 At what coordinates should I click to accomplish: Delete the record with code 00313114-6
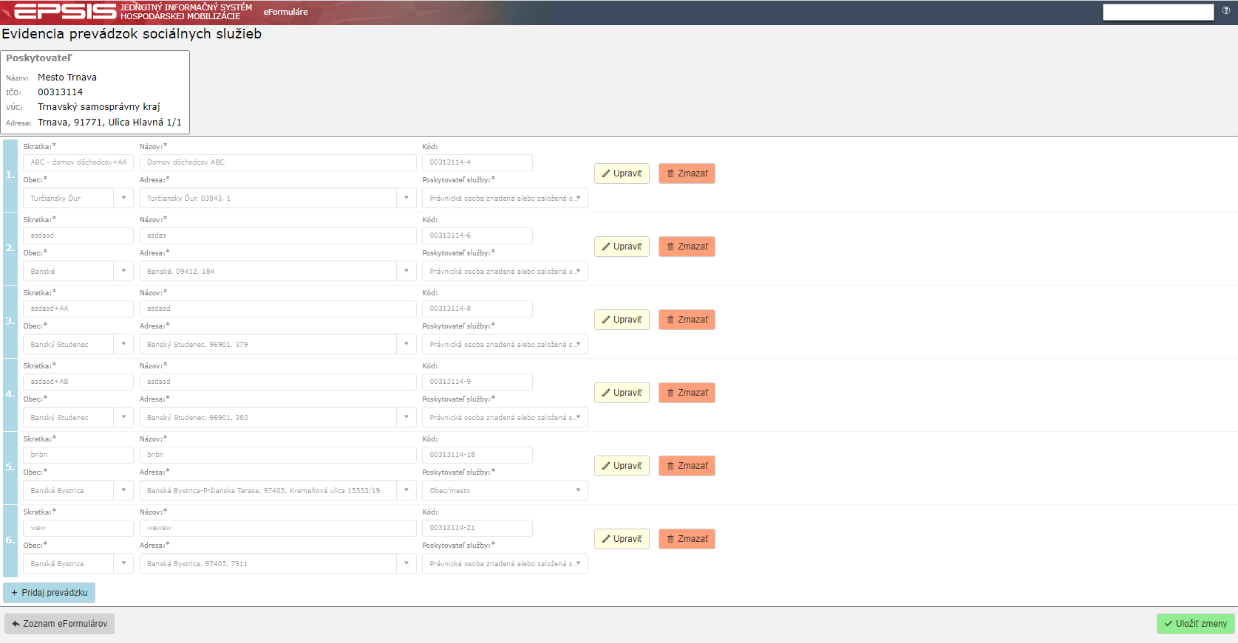[687, 247]
